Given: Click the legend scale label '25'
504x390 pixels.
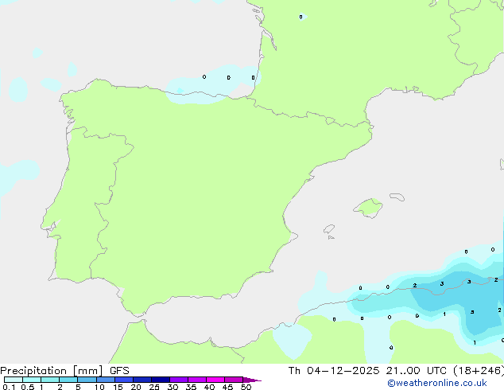Looking at the screenshot, I should coord(154,387).
